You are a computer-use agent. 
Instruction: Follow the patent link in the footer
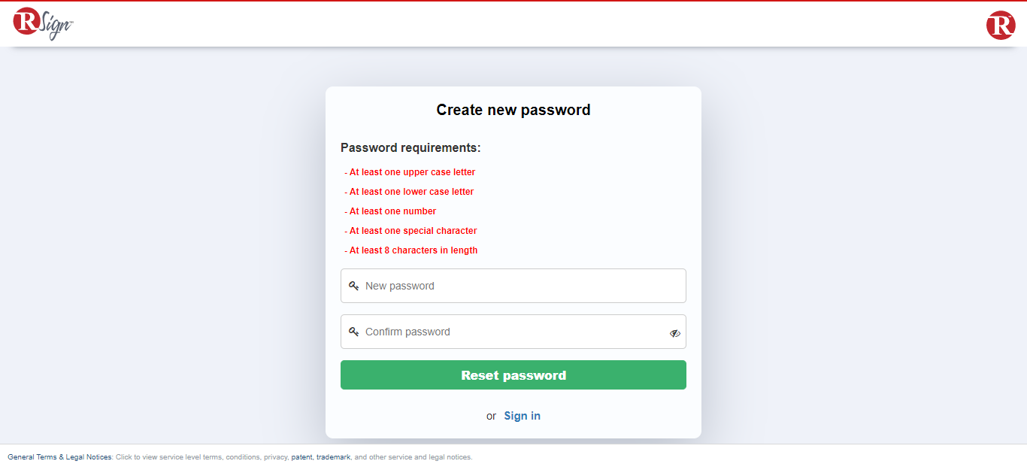(x=301, y=457)
